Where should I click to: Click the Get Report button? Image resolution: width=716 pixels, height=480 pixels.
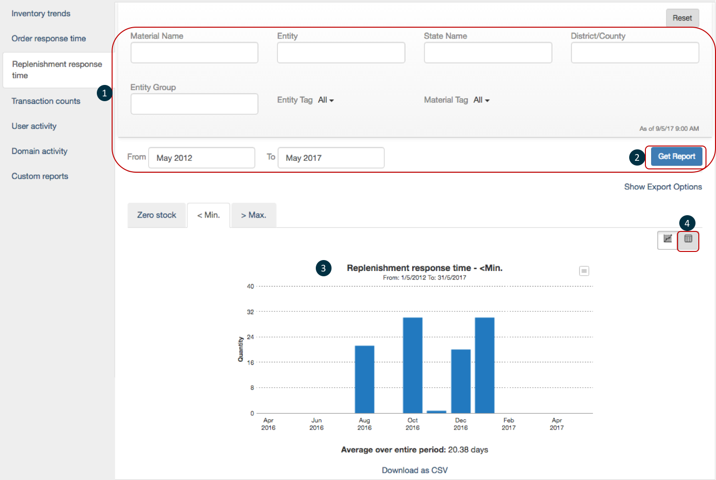point(676,157)
